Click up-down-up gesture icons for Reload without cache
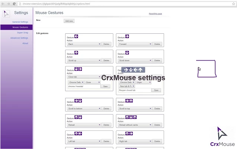 coord(131,117)
